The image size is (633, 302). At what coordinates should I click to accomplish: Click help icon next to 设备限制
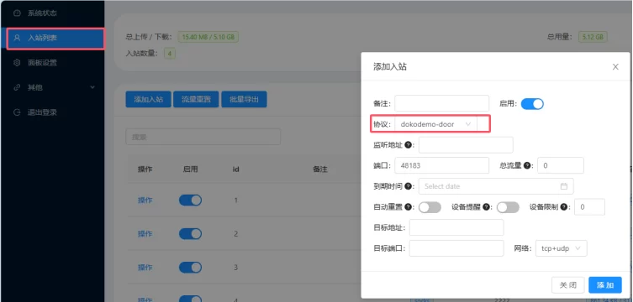(563, 207)
